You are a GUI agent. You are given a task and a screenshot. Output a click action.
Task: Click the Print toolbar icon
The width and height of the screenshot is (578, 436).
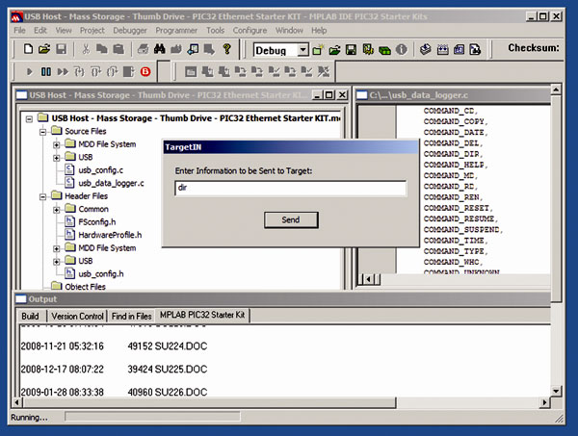(143, 49)
